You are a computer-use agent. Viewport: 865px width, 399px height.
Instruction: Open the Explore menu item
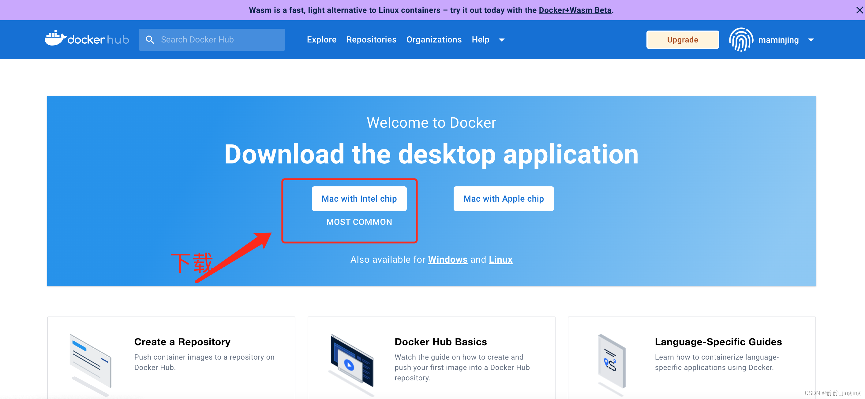point(321,40)
